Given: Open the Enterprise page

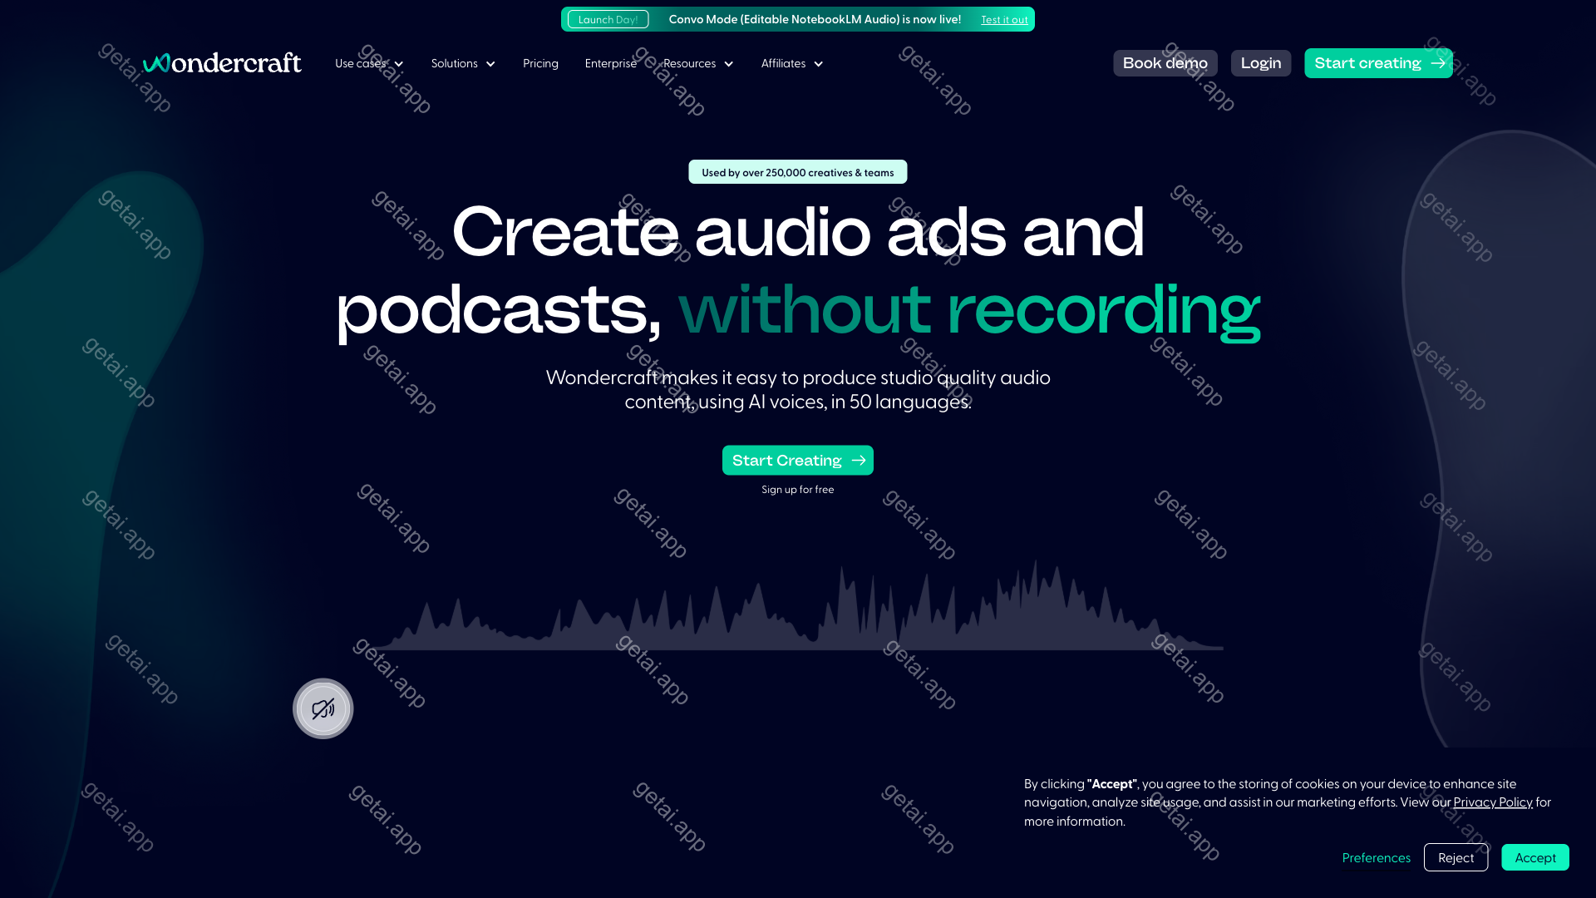Looking at the screenshot, I should coord(611,63).
